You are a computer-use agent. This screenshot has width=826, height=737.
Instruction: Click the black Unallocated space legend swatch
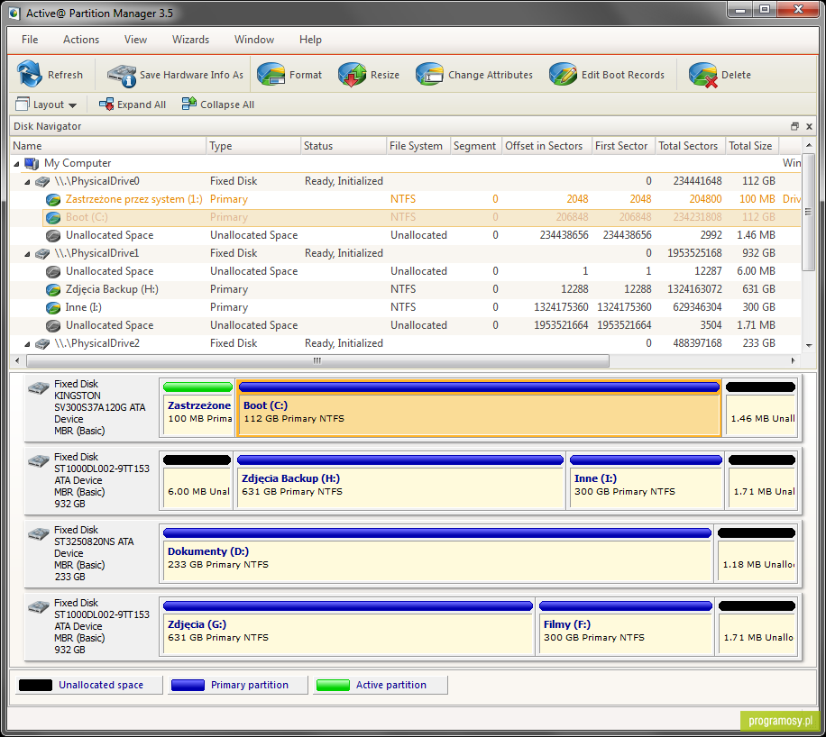tap(35, 685)
